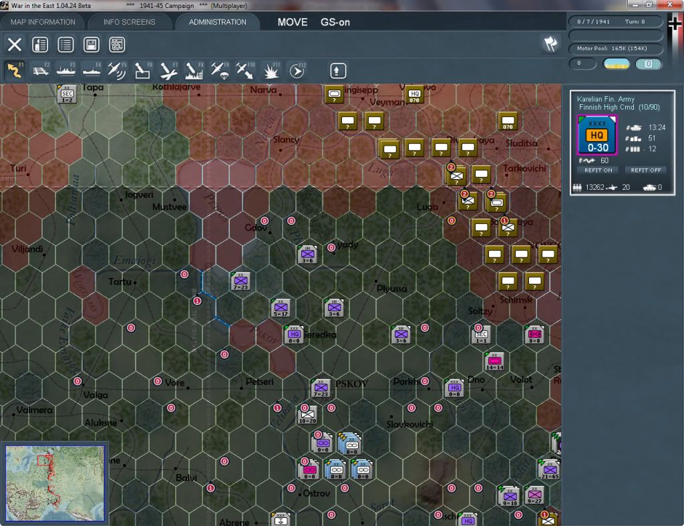Screen dimensions: 684x526
Task: Select the Amphibious transport mode (F4) icon
Action: click(x=92, y=70)
